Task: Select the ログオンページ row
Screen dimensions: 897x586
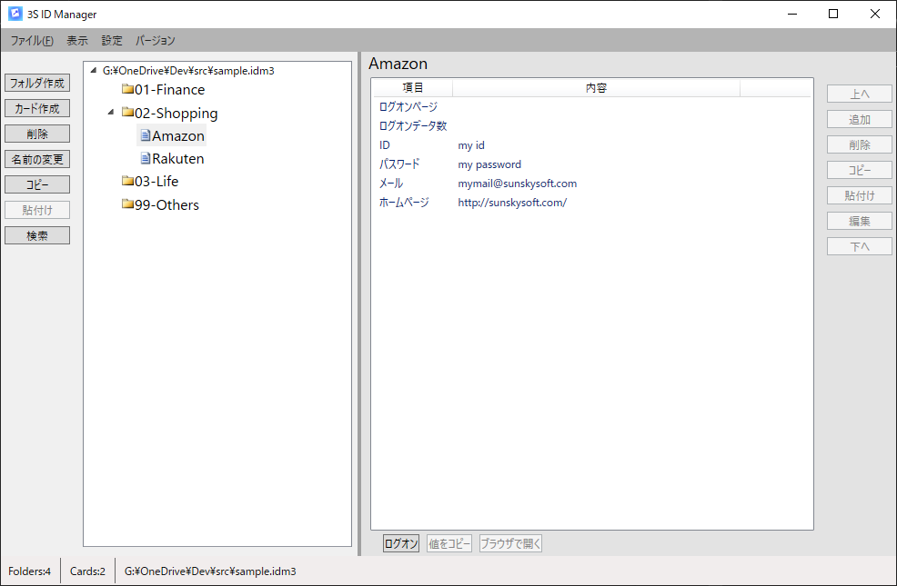Action: coord(591,107)
